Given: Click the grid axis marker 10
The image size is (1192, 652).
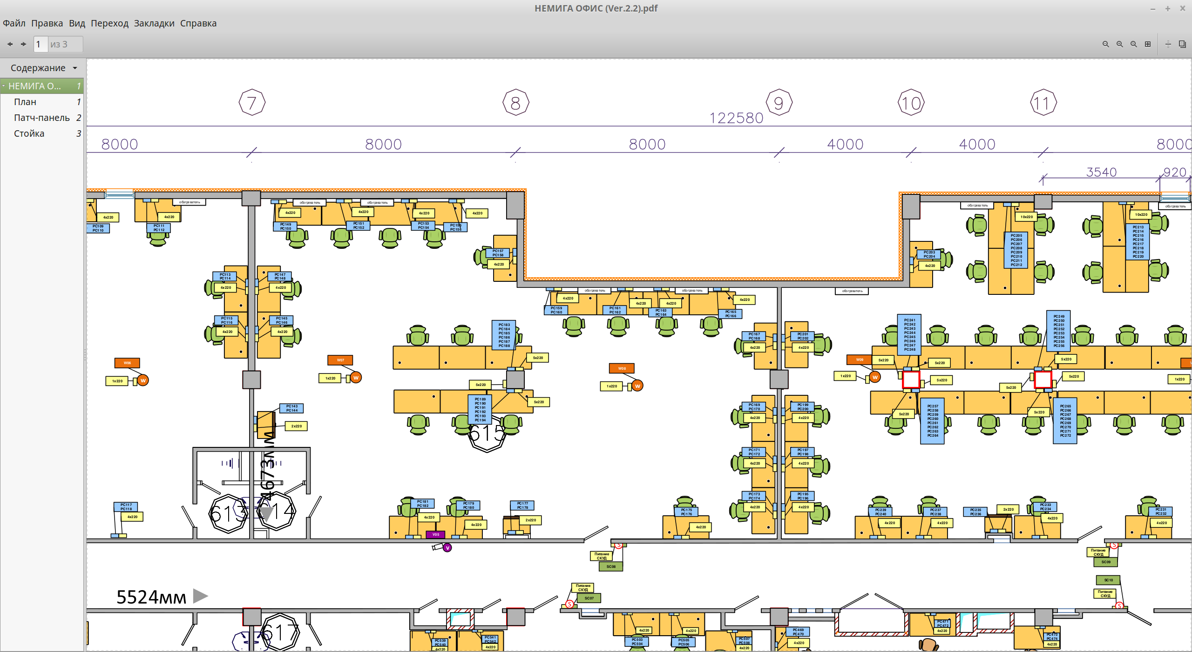Looking at the screenshot, I should (911, 103).
